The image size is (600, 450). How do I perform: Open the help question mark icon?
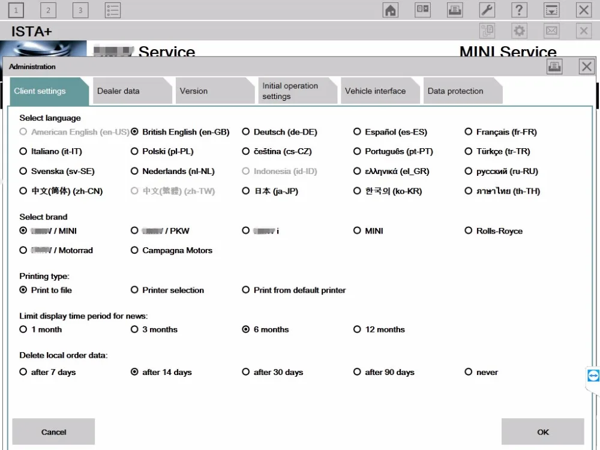pyautogui.click(x=519, y=10)
